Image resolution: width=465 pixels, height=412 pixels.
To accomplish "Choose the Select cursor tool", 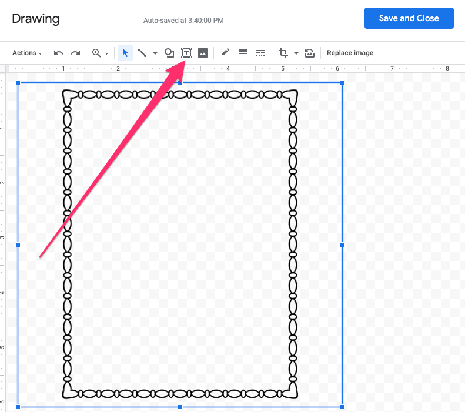I will click(125, 53).
